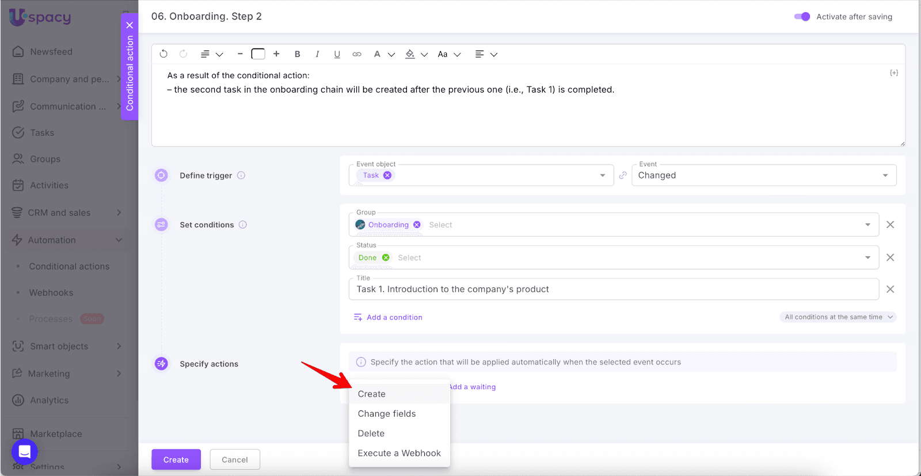This screenshot has width=921, height=476.
Task: Apply underline formatting in the editor
Action: pyautogui.click(x=337, y=54)
